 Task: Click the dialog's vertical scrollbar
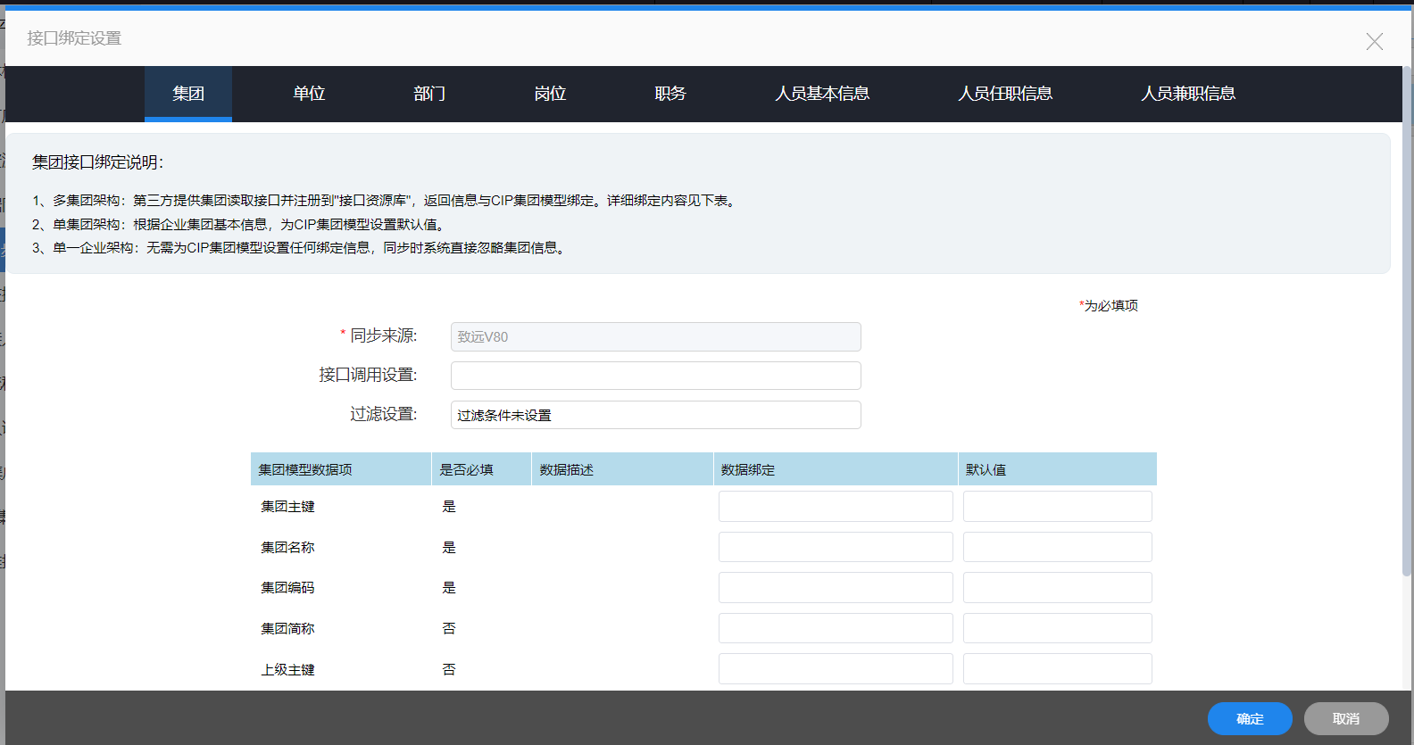pos(1407,321)
